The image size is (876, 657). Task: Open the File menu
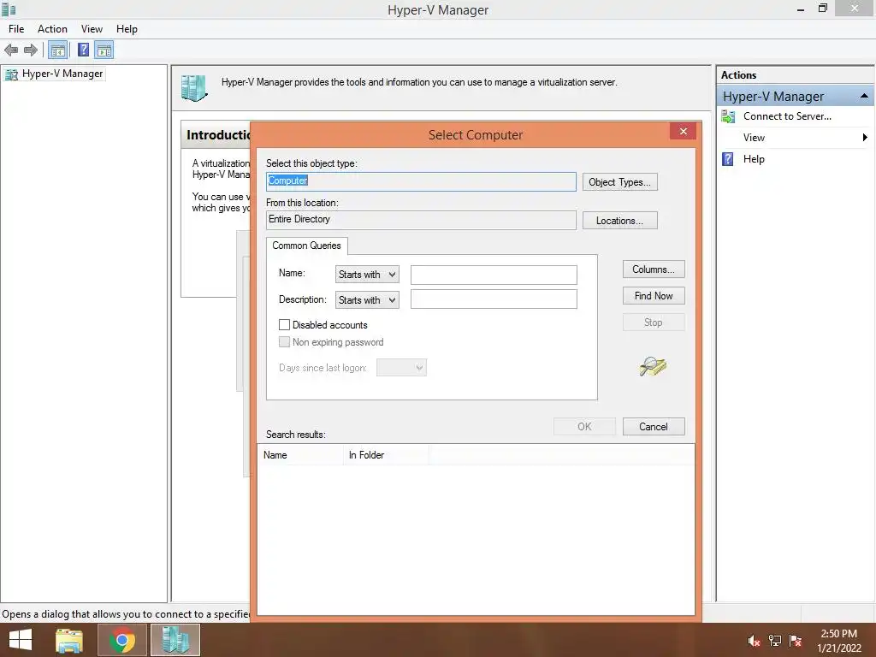16,29
